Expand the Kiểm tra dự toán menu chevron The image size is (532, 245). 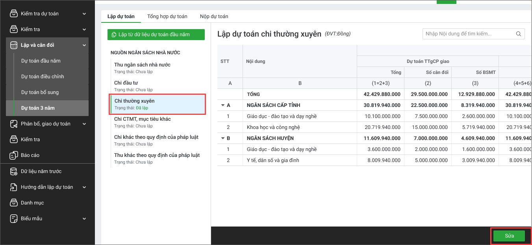(84, 14)
